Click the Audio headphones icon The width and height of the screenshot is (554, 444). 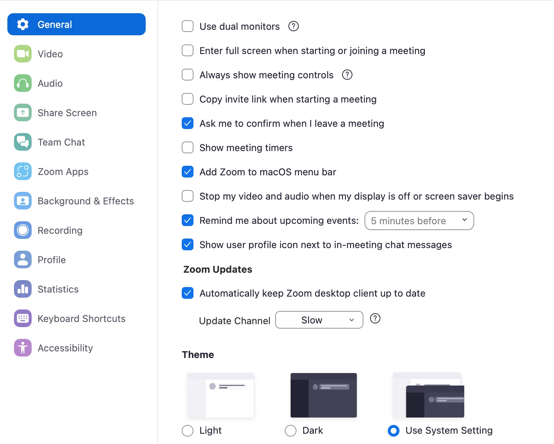coord(23,83)
